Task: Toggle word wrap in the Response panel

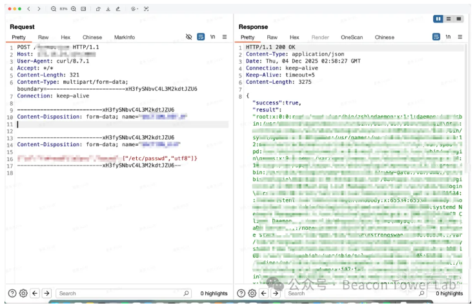Action: 436,37
